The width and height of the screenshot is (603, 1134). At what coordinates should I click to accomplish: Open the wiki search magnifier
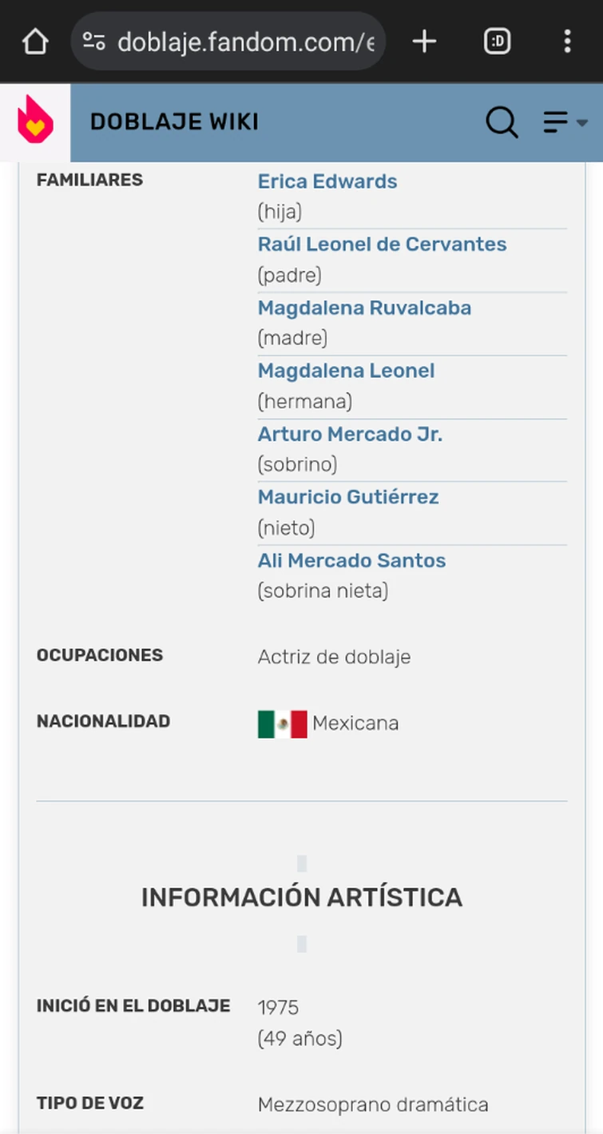[502, 122]
